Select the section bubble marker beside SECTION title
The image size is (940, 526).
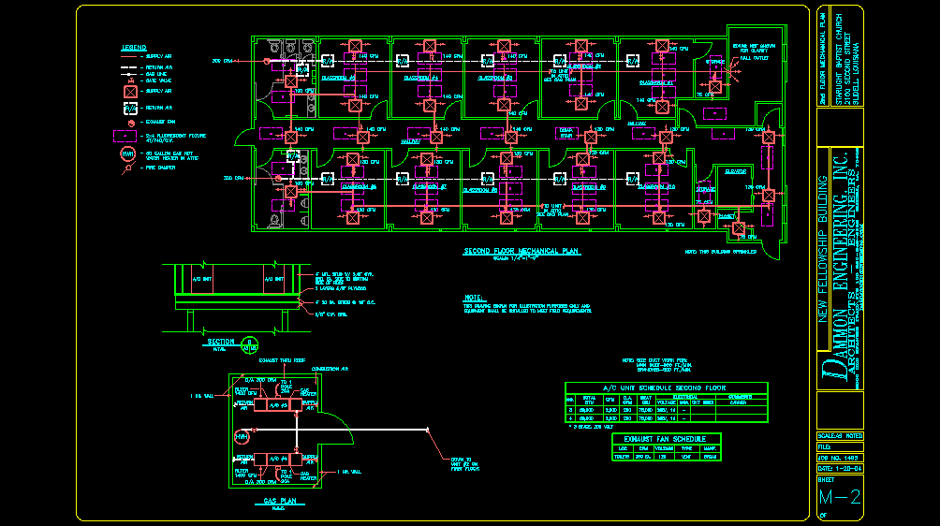pos(249,343)
